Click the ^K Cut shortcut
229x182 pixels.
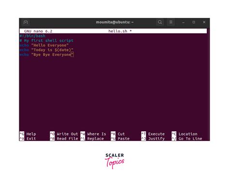(118, 134)
